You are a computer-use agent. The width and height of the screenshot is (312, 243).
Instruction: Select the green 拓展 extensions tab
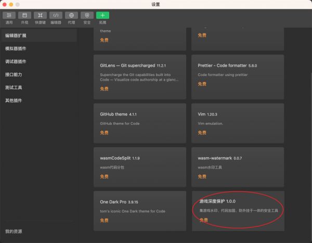[x=102, y=18]
